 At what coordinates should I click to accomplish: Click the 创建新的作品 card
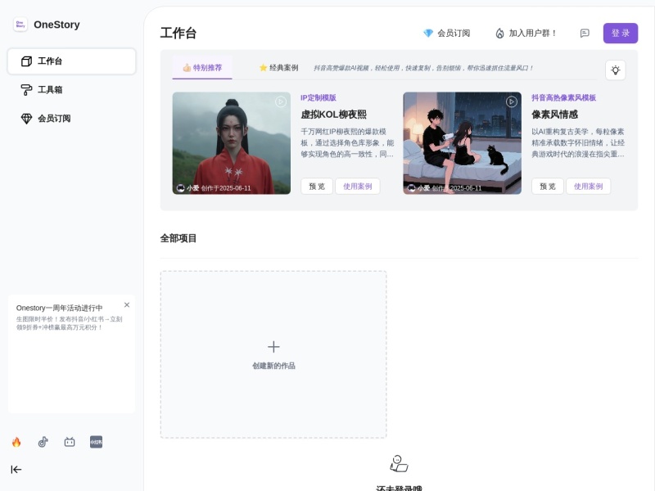pyautogui.click(x=273, y=354)
